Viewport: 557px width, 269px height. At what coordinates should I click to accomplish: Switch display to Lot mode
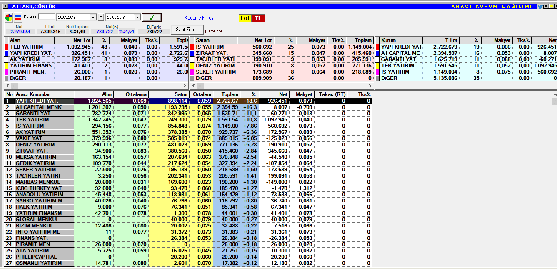[245, 18]
